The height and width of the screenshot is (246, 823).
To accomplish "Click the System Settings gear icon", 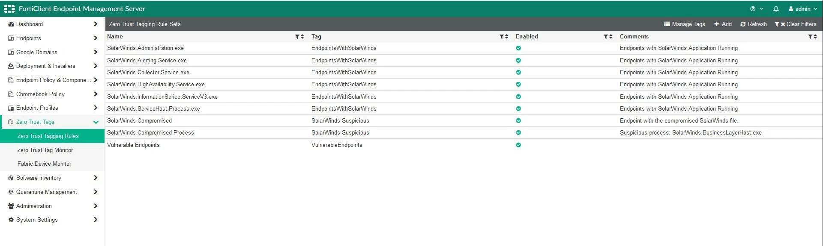I will [x=11, y=220].
